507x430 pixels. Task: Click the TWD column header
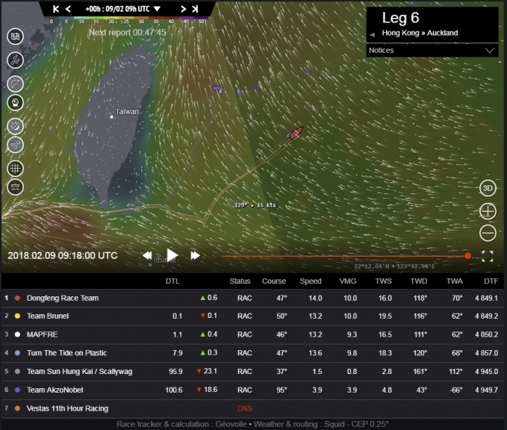pos(419,281)
